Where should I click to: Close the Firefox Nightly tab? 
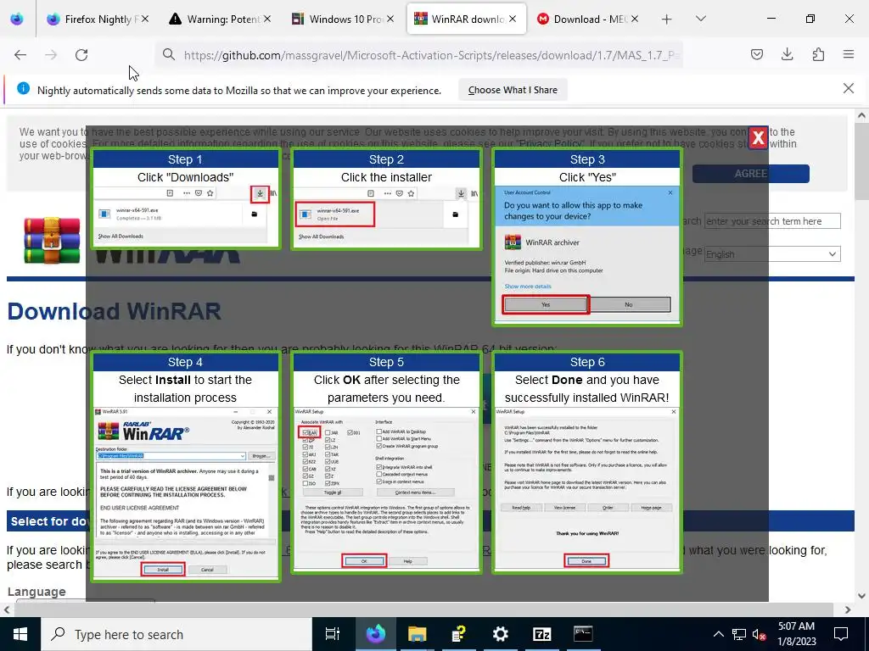(144, 19)
